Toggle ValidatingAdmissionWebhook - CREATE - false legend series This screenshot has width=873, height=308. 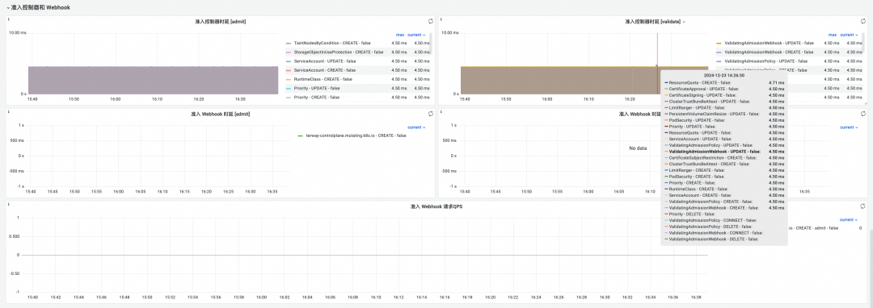click(769, 52)
